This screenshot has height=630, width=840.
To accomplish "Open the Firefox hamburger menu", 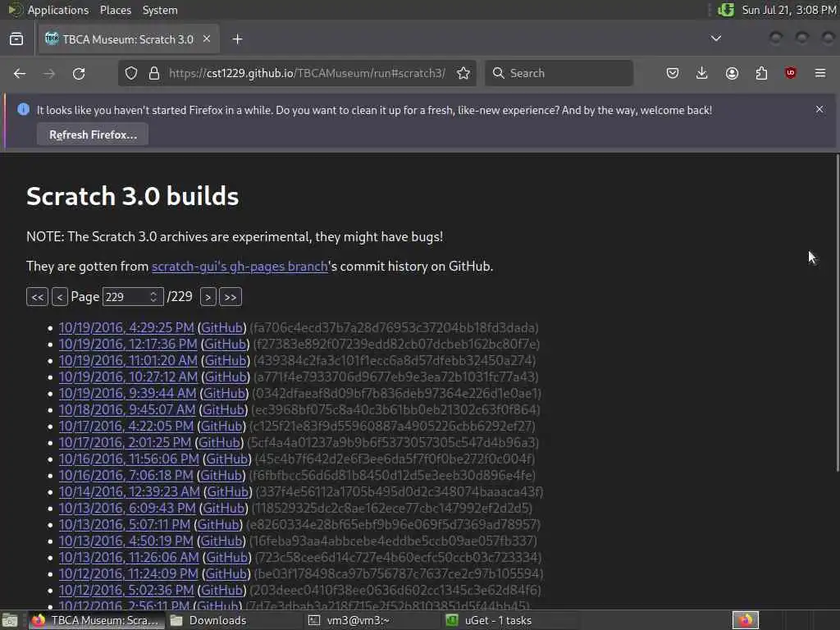I will pyautogui.click(x=820, y=73).
